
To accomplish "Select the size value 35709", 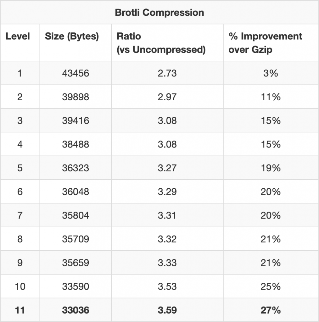I will [76, 239].
